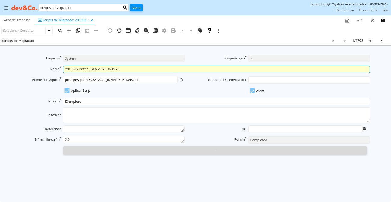
Task: Click the Zoom Across magnifier icon
Action: click(146, 31)
